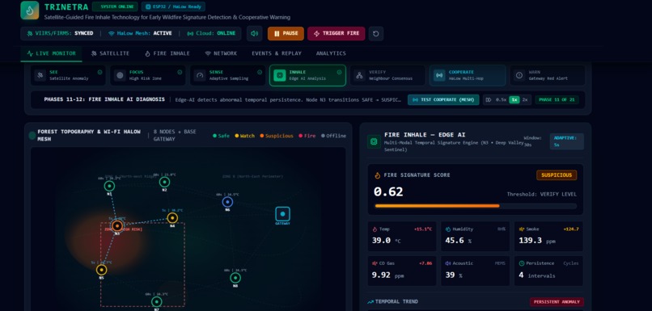This screenshot has height=311, width=652.
Task: Click the Fire legend entry
Action: click(307, 136)
